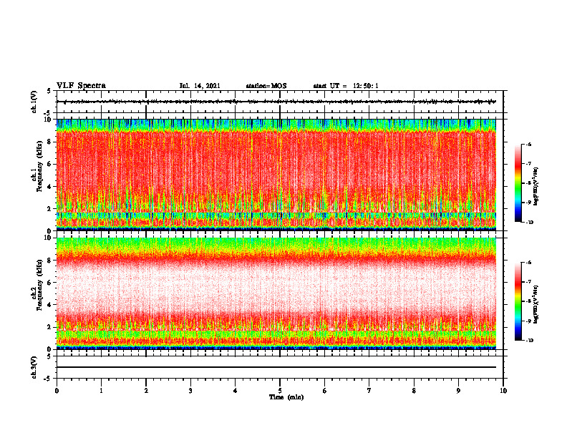Viewport: 567px width, 438px height.
Task: Click inside the ch.2 spectrogram panel
Action: [276, 293]
